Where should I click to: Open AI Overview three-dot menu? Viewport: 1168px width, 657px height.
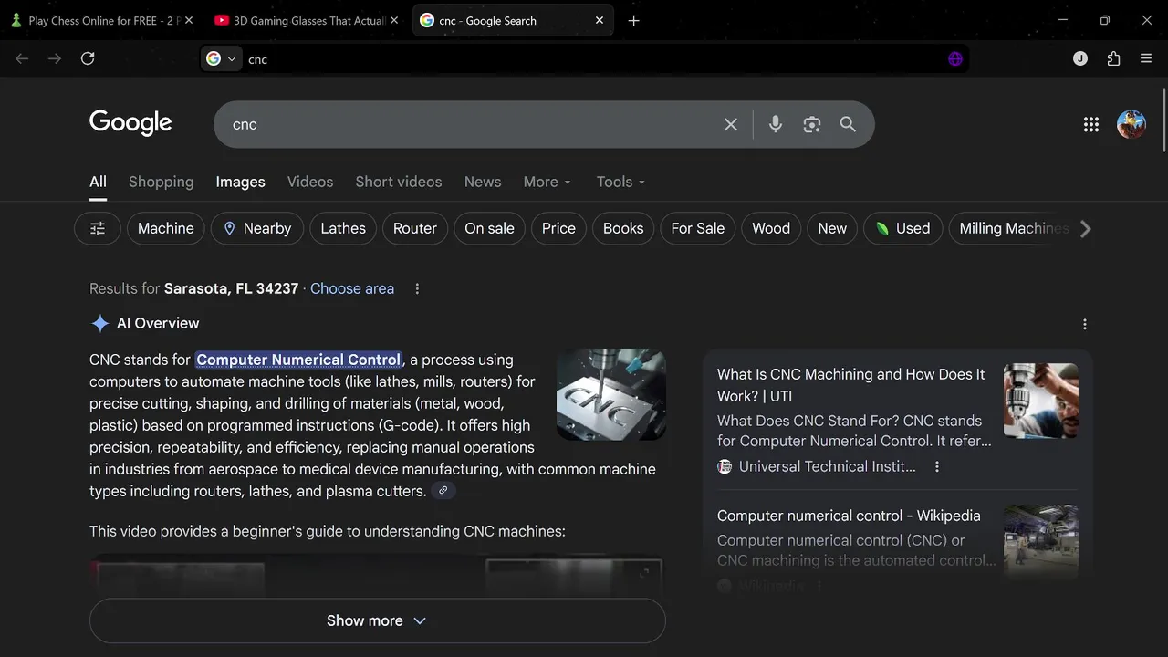(x=1085, y=324)
